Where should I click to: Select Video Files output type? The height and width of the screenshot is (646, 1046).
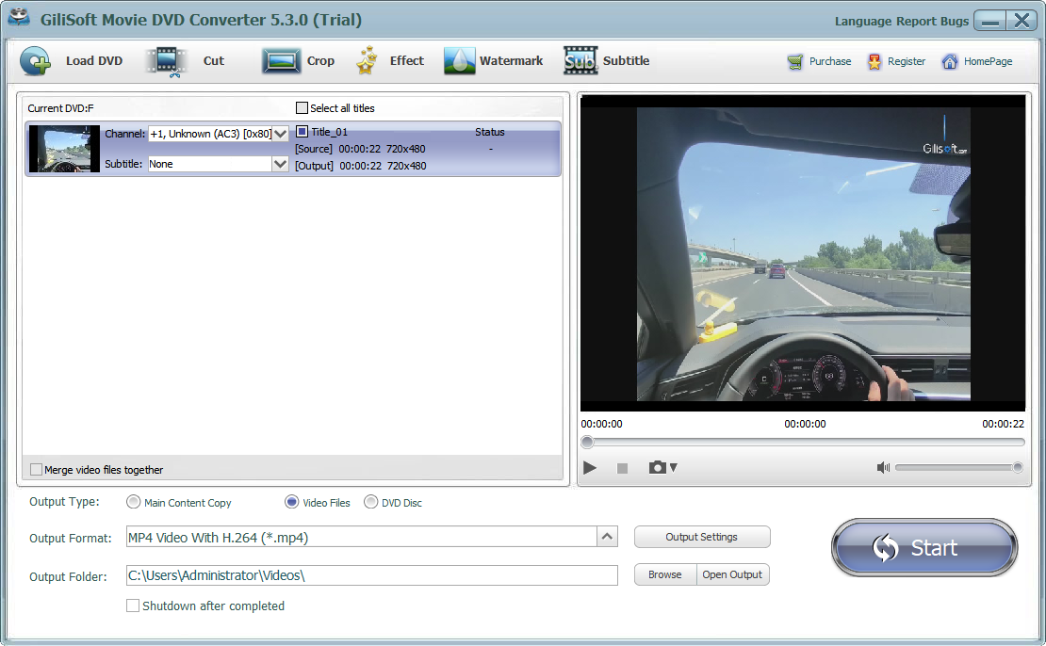291,502
